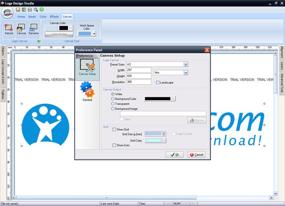This screenshot has width=285, height=206.
Task: Expand the Mm units dropdown
Action: [x=186, y=73]
